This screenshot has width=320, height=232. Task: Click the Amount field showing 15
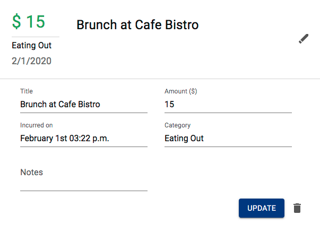tap(228, 105)
